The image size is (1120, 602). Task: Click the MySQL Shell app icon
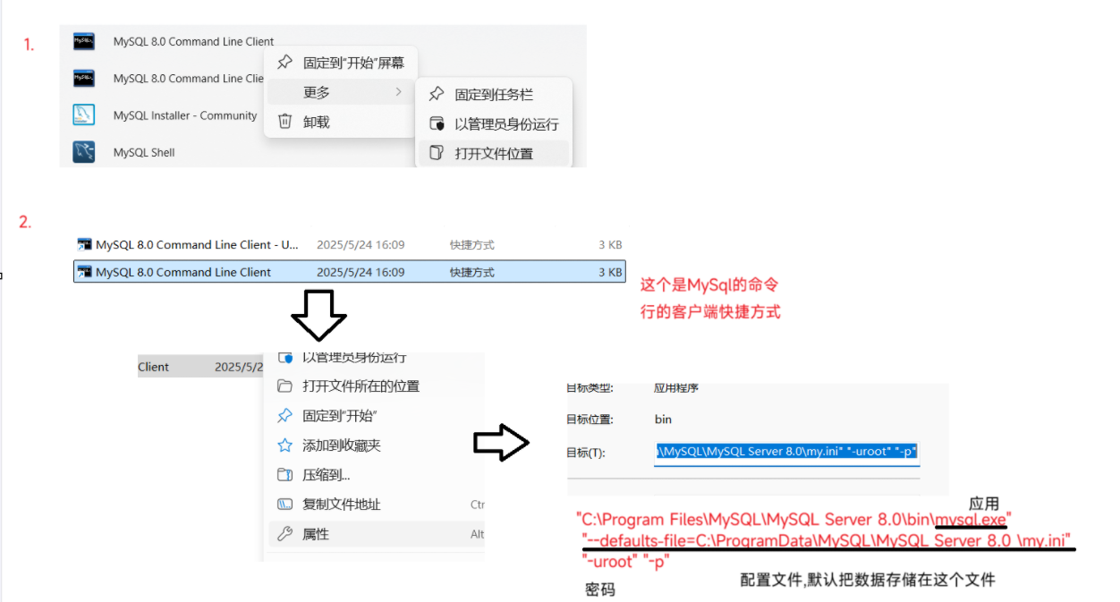point(84,152)
